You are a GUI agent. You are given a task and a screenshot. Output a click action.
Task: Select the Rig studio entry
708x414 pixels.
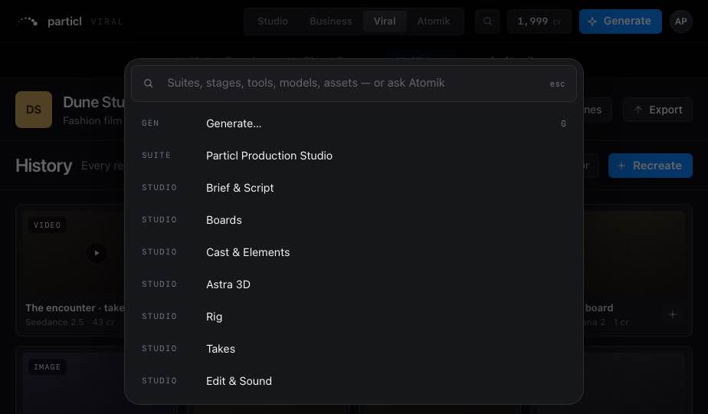point(353,317)
